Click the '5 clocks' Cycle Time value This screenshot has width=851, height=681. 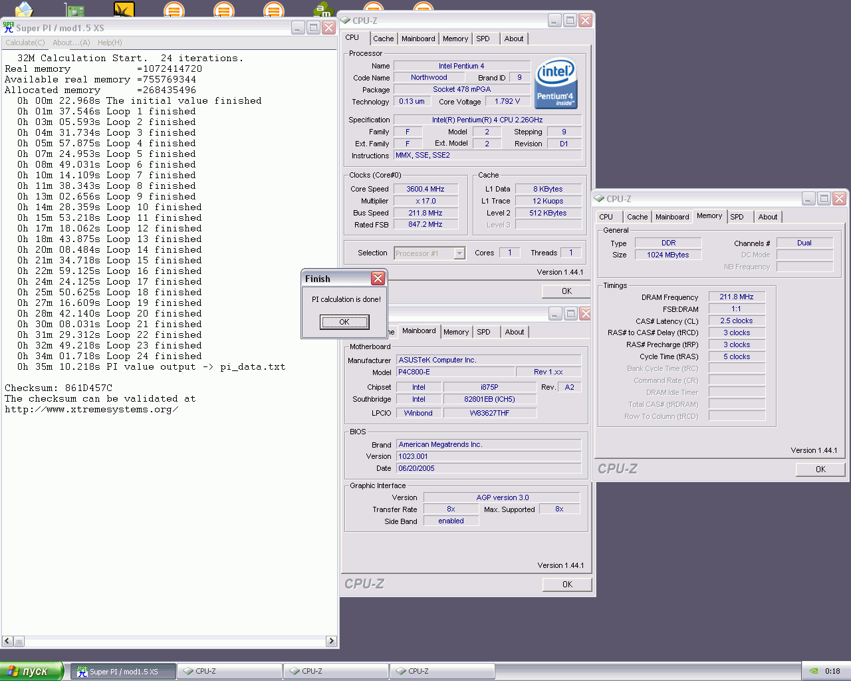click(x=737, y=356)
